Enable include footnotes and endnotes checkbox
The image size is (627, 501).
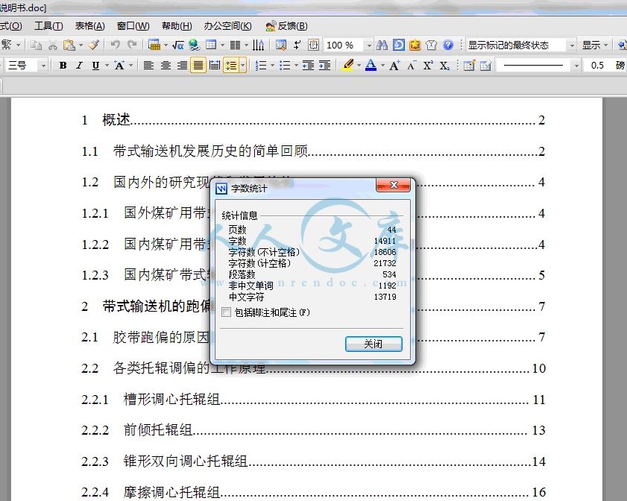point(227,312)
